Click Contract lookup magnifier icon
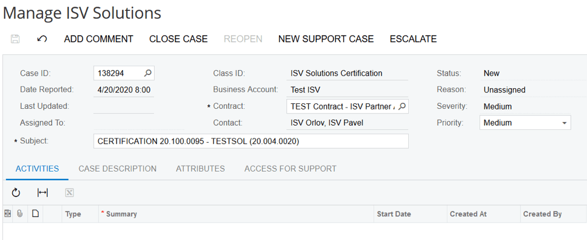Viewport: 587px width, 240px height. [x=402, y=106]
